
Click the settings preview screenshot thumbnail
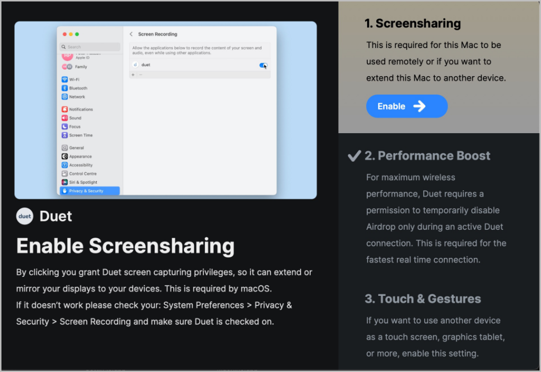coord(165,110)
